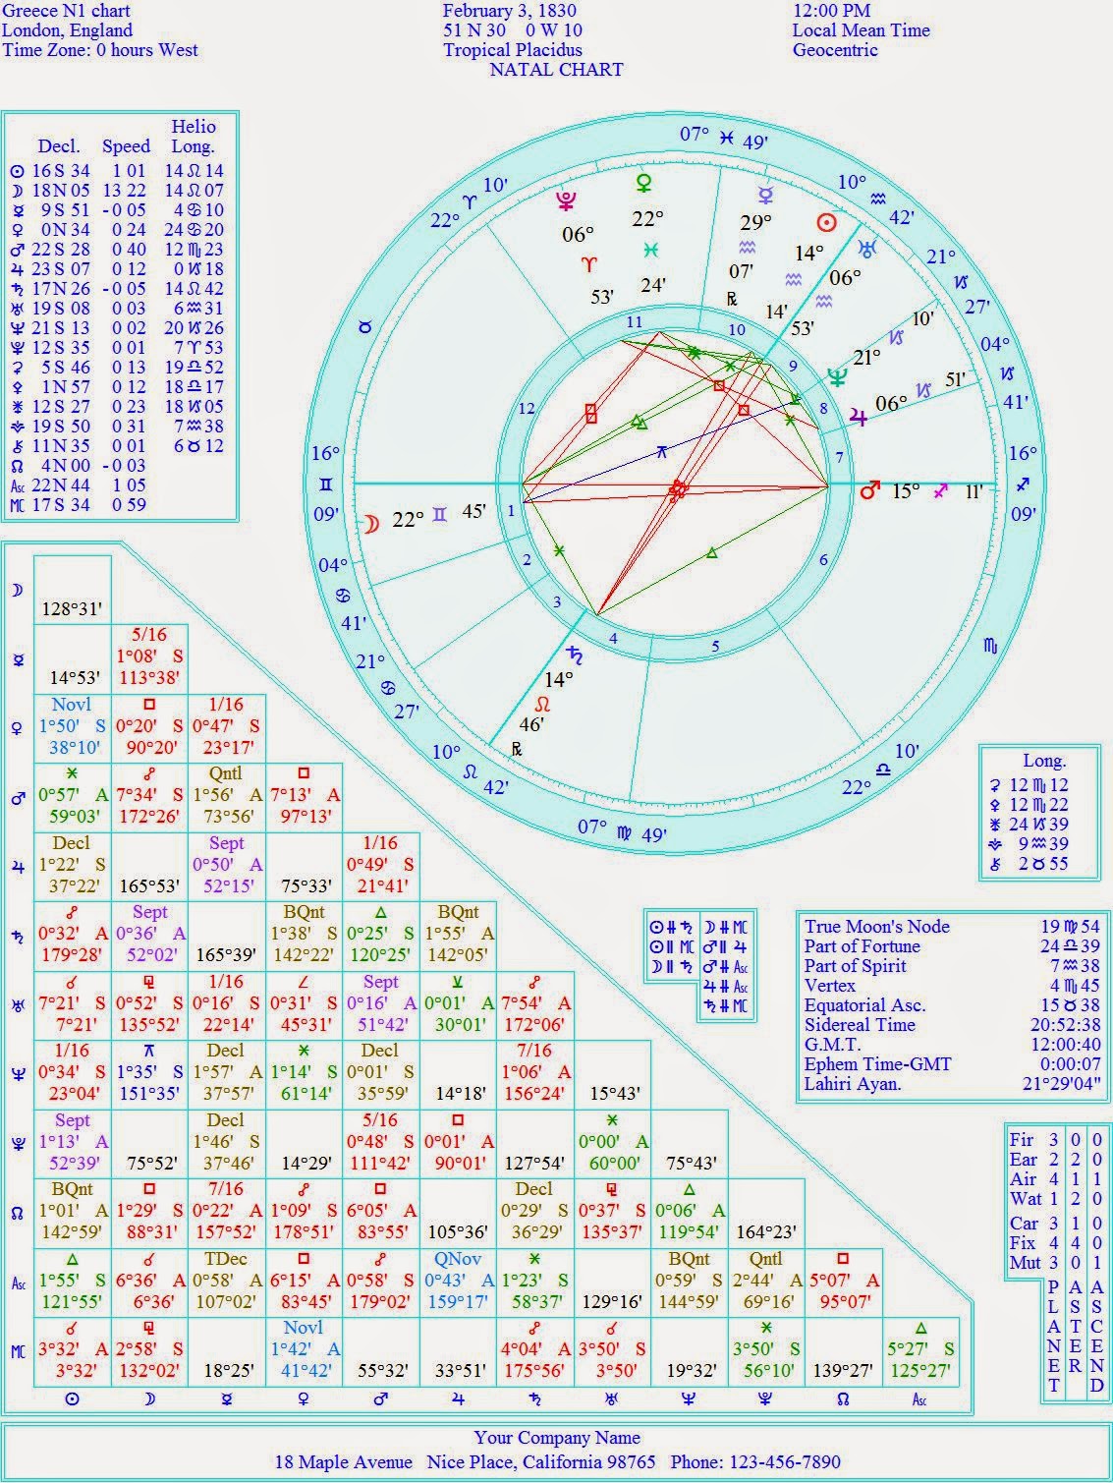Select the green Neptune glyph at 21° Capricorn
The width and height of the screenshot is (1113, 1483).
837,377
